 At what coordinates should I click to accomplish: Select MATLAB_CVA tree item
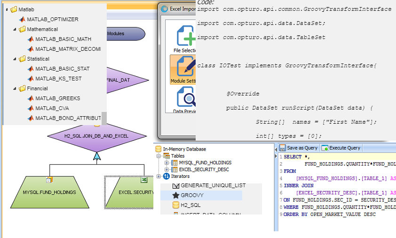tap(52, 108)
